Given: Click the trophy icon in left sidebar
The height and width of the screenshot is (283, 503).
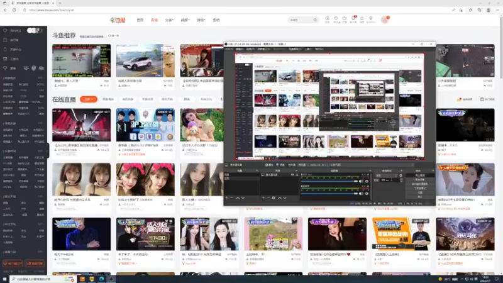Looking at the screenshot, I should (5, 69).
